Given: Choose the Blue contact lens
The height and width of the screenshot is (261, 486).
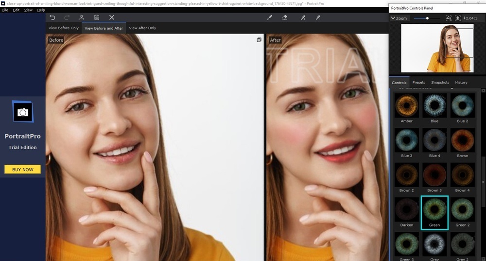Looking at the screenshot, I should pos(434,108).
